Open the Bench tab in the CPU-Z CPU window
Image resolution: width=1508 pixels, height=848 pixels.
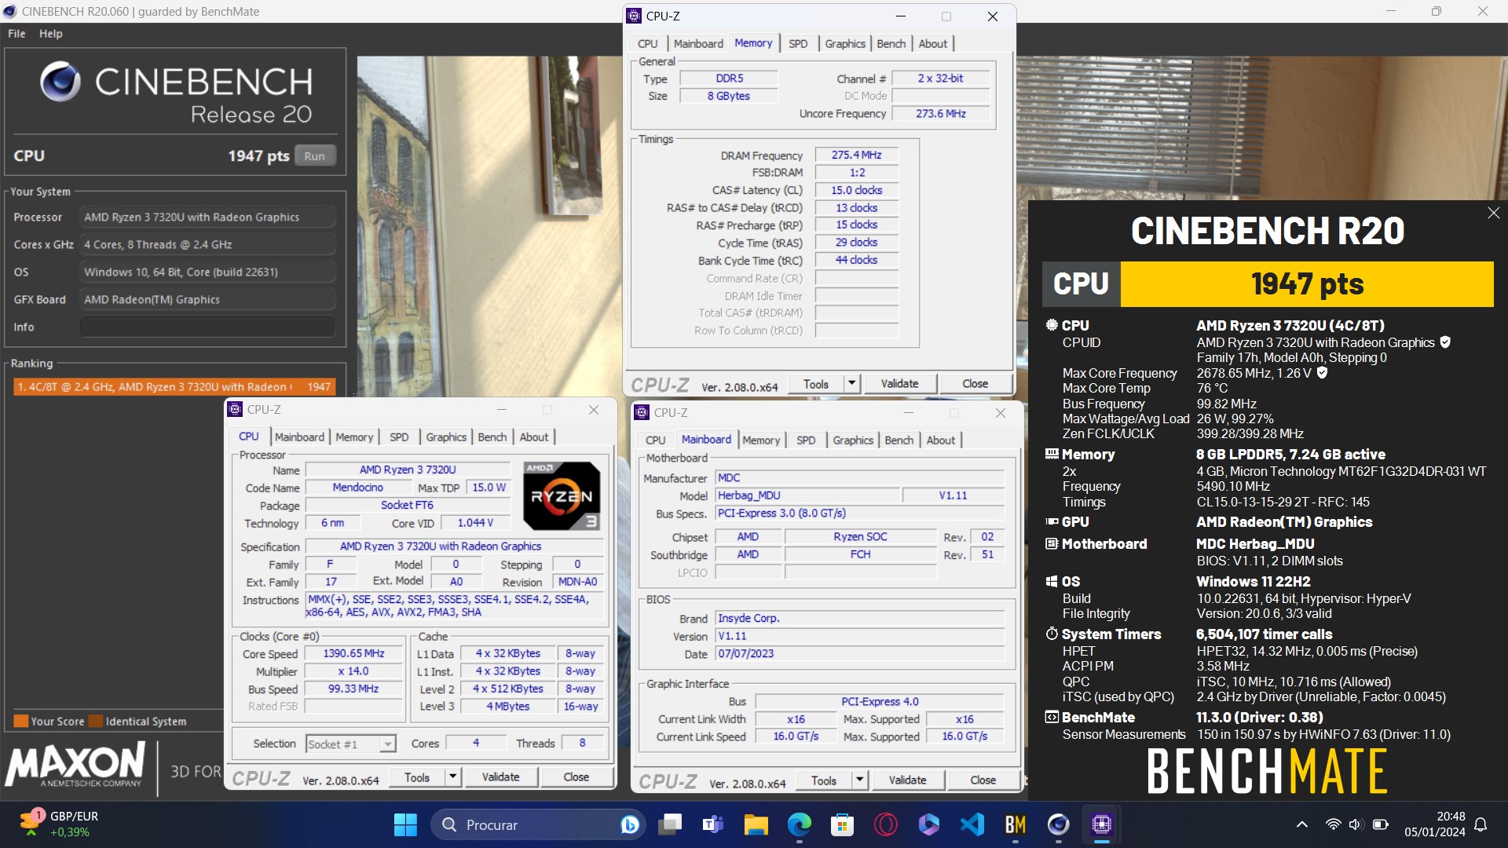coord(492,437)
